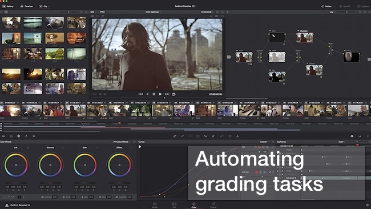Open the Primaries Wheels mode dropdown
Viewport: 371px width, 209px height.
click(x=122, y=142)
